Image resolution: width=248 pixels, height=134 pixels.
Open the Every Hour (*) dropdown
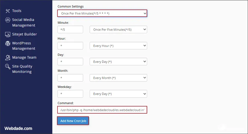pyautogui.click(x=118, y=46)
